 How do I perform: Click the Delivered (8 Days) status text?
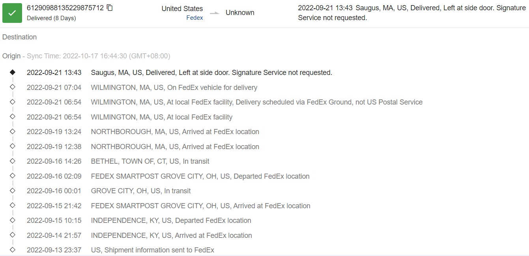tap(51, 18)
